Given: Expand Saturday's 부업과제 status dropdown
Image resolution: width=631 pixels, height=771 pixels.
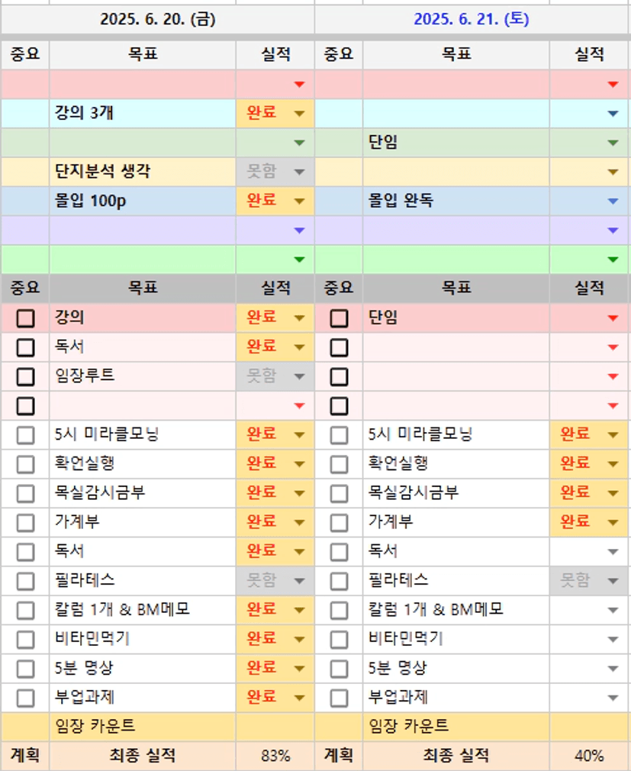Looking at the screenshot, I should (613, 698).
